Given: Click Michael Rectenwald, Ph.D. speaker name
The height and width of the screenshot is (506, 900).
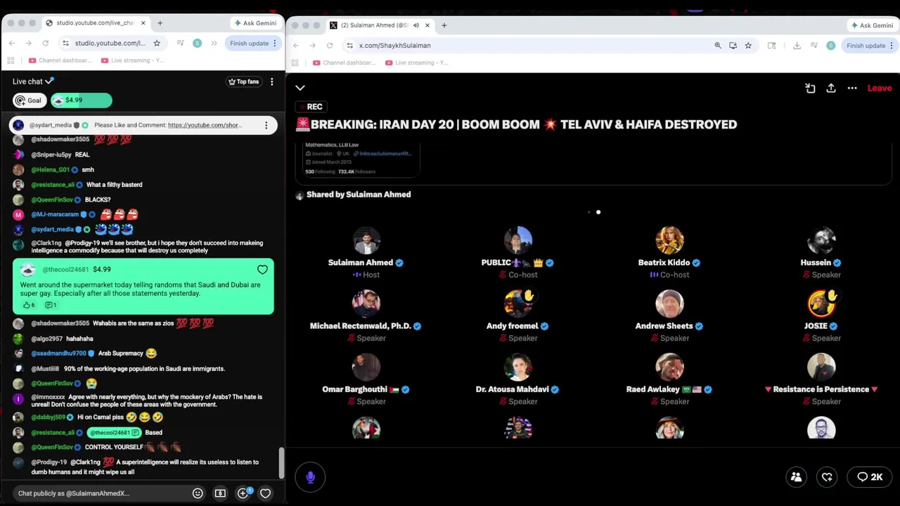Looking at the screenshot, I should (x=360, y=326).
